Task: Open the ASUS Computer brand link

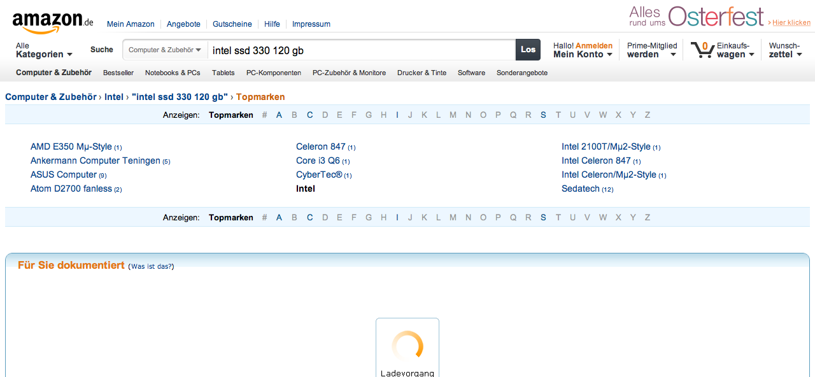Action: pos(64,174)
